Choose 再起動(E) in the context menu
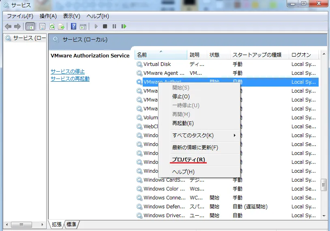Viewport: 330px width, 231px height. pos(183,123)
